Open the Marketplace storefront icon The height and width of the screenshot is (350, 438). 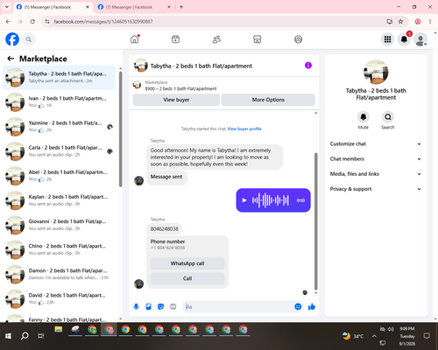pyautogui.click(x=258, y=39)
